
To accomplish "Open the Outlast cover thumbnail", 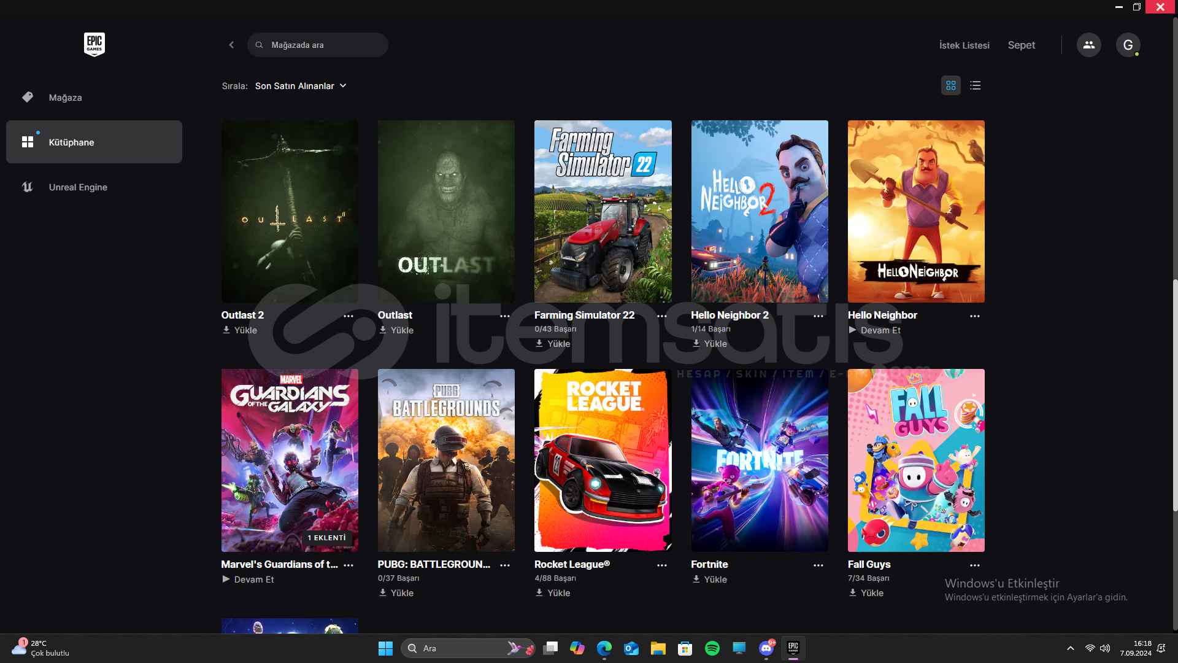I will 446,211.
